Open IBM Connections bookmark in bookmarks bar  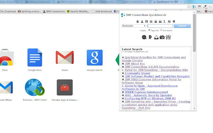(x=54, y=11)
